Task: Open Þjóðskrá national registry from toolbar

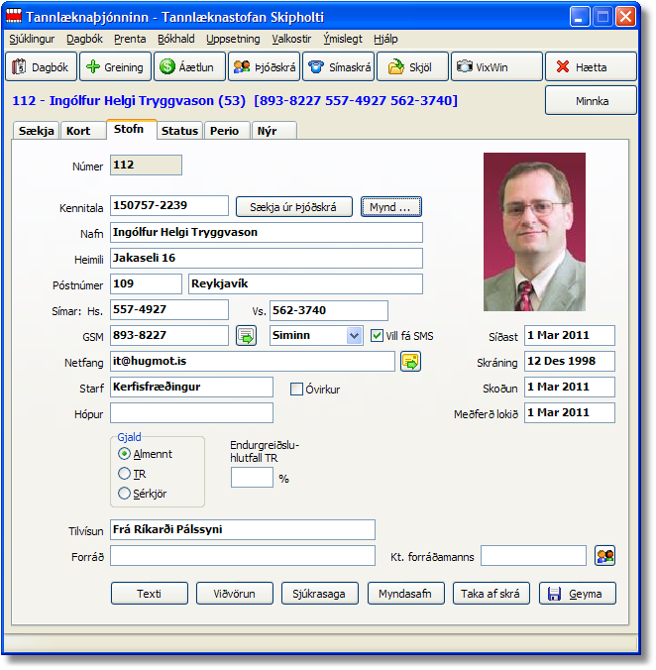Action: click(263, 67)
